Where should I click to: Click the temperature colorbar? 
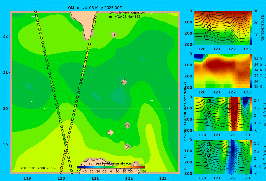[251, 28]
